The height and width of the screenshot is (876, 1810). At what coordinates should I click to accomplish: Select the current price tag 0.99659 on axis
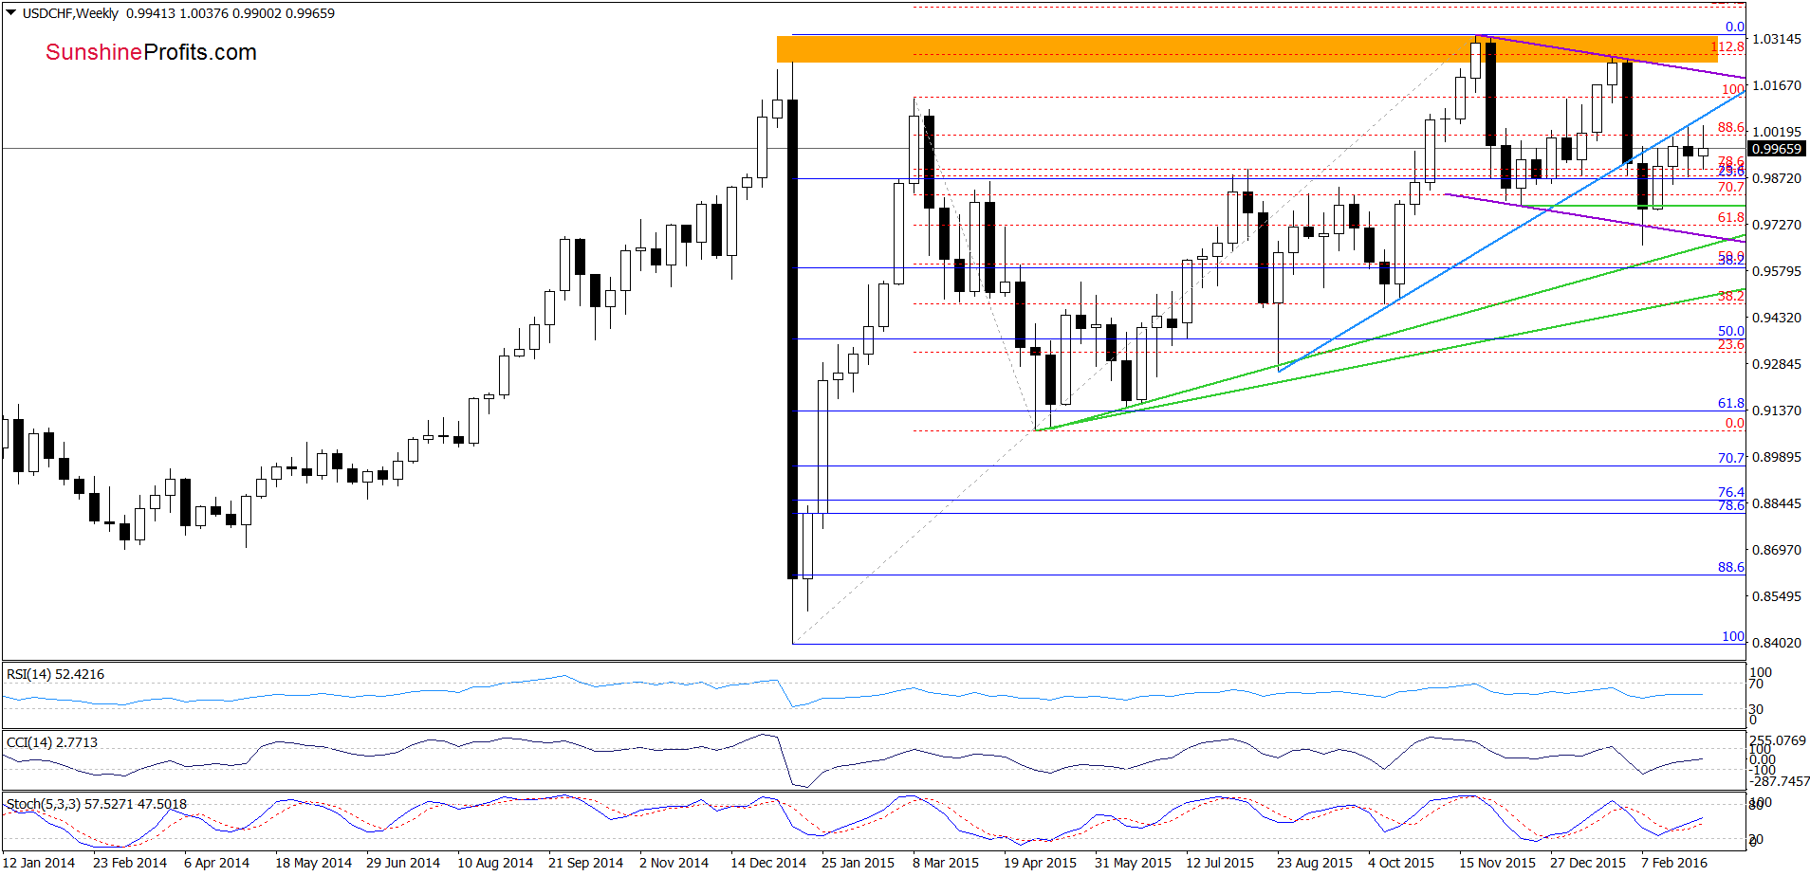[x=1777, y=149]
